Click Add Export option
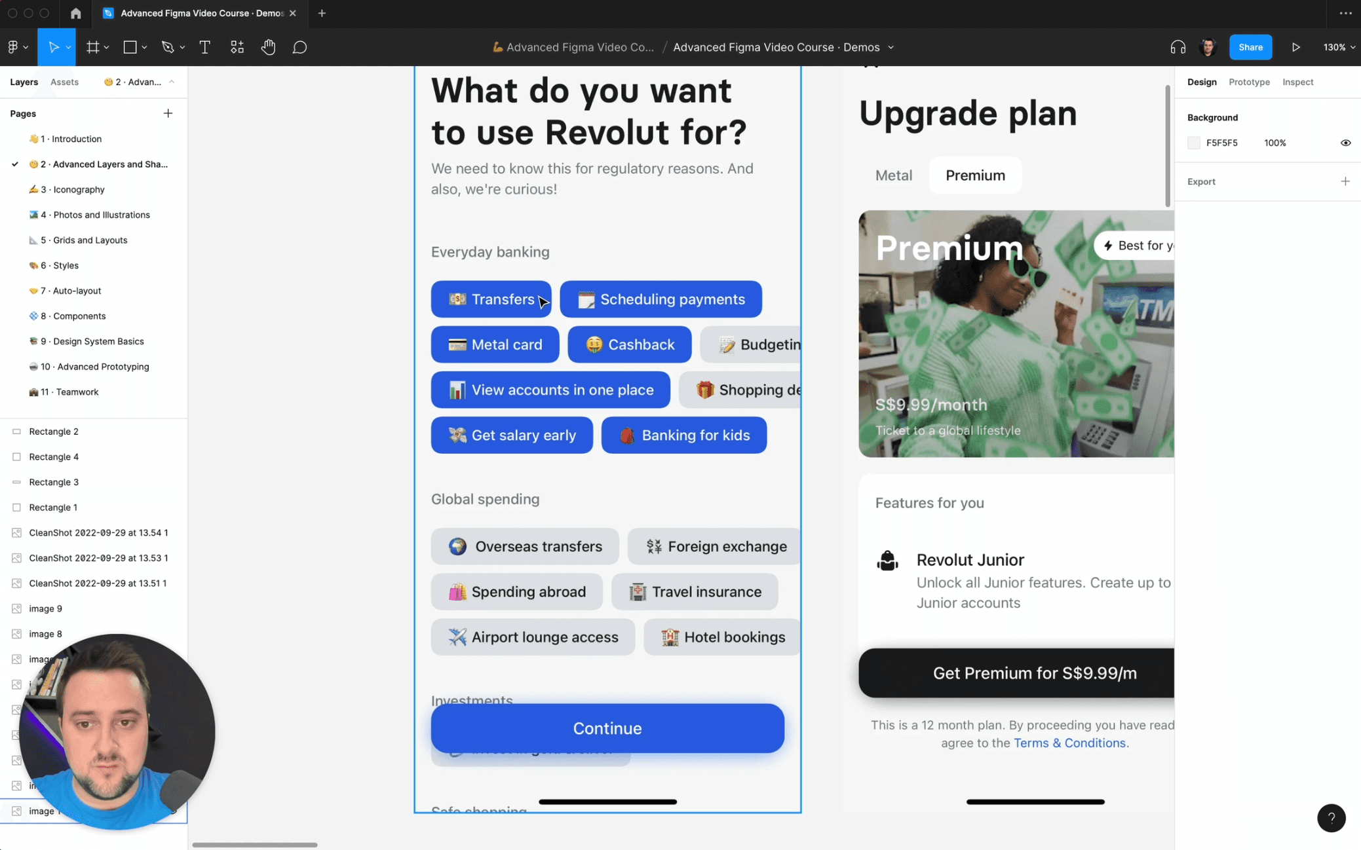This screenshot has height=850, width=1361. click(1347, 181)
